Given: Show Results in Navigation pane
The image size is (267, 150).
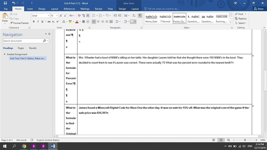Looking at the screenshot, I should (x=33, y=48).
